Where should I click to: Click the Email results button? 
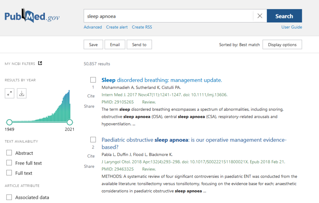pyautogui.click(x=115, y=45)
